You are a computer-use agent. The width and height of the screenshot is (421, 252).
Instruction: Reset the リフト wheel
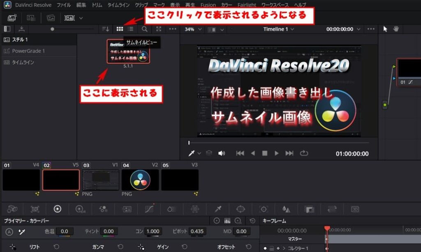(x=56, y=247)
